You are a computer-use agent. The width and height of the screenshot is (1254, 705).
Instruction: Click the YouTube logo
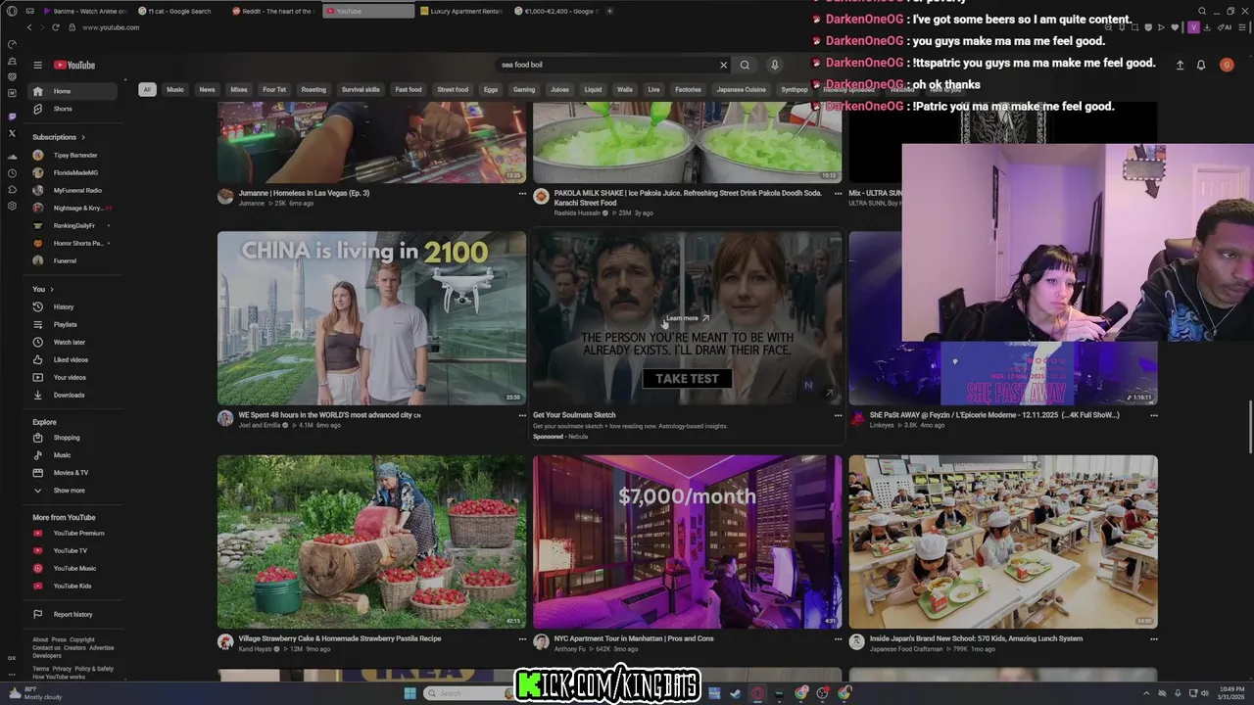(74, 65)
